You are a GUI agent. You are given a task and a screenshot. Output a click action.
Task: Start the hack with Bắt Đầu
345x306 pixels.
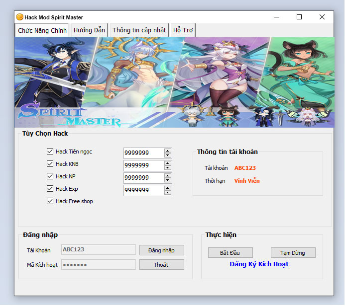click(x=230, y=253)
